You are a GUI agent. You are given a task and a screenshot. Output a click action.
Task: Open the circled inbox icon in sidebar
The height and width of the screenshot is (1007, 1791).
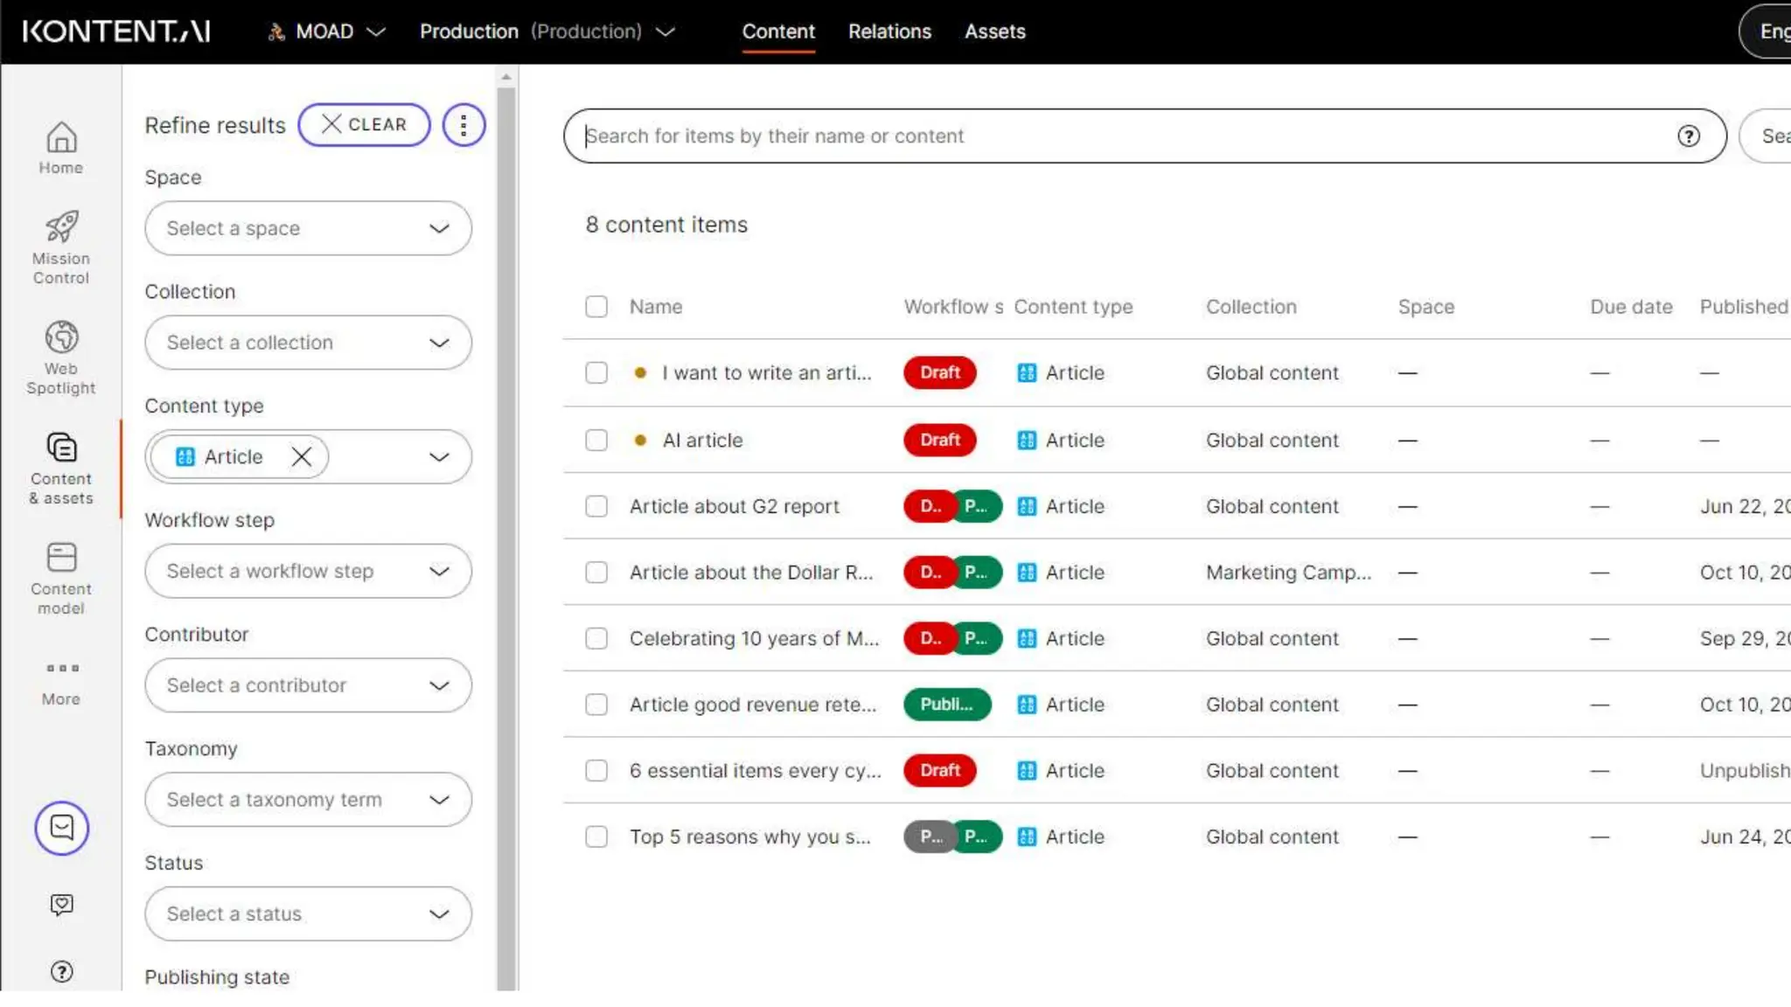pos(61,827)
